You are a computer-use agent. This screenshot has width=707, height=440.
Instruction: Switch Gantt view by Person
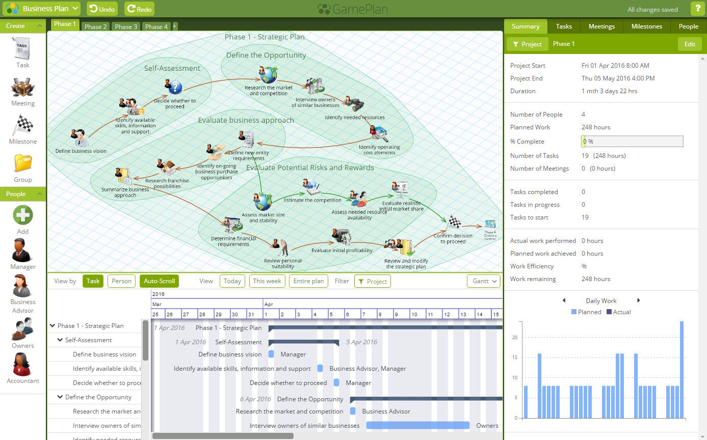tap(121, 281)
